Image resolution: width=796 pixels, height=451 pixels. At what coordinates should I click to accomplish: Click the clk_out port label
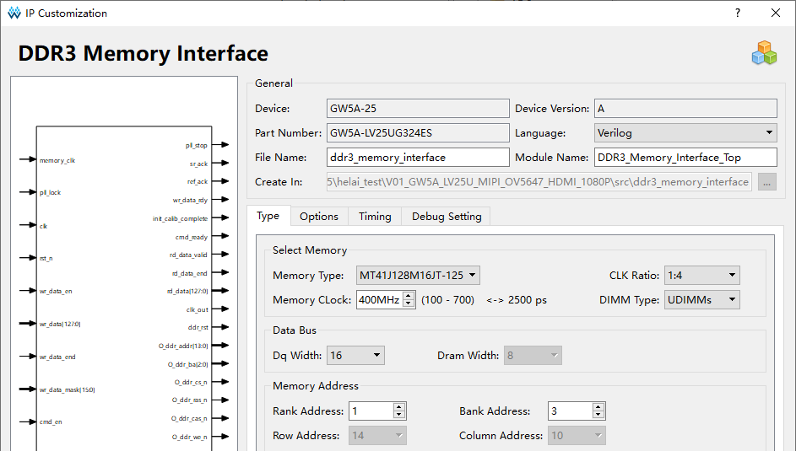197,309
